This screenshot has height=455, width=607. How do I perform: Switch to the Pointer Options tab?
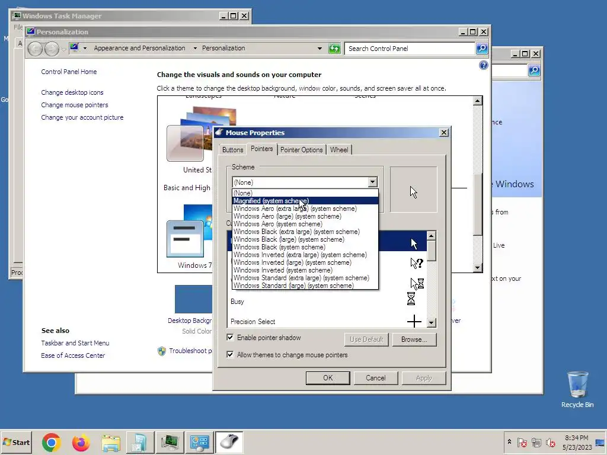pos(301,150)
